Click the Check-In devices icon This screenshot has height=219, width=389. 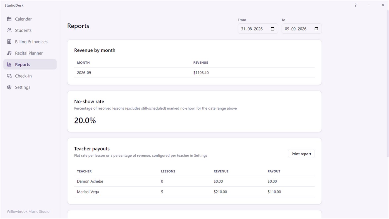tap(9, 76)
